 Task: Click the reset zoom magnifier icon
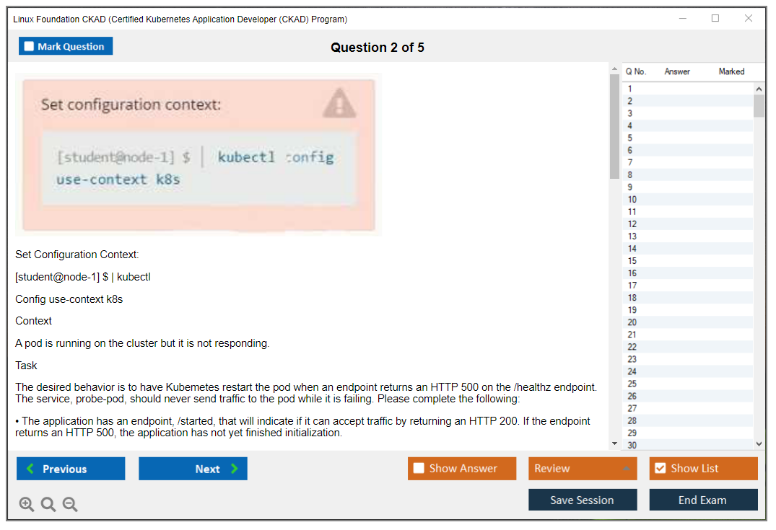pos(48,504)
